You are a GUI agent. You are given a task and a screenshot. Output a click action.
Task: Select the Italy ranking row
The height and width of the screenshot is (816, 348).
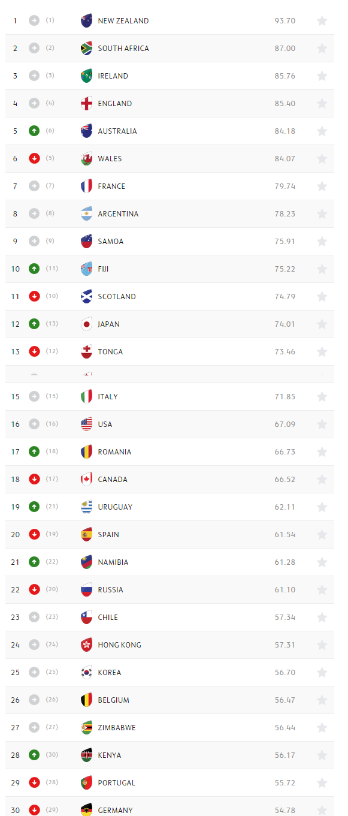coord(170,397)
